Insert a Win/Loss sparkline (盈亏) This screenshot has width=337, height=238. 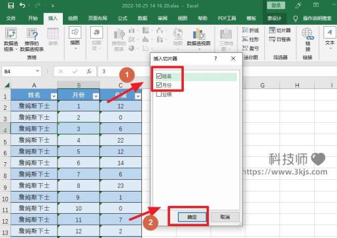tap(251, 48)
